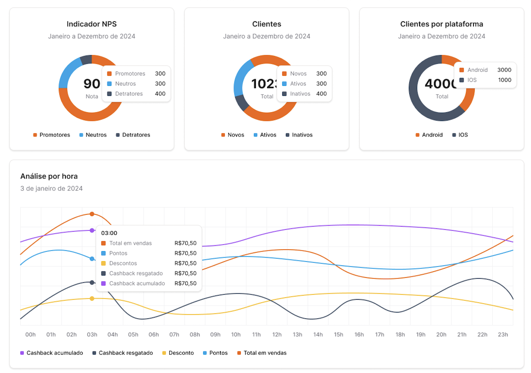The image size is (531, 373).
Task: Toggle IOS in the bottom platform legend
Action: pos(460,135)
